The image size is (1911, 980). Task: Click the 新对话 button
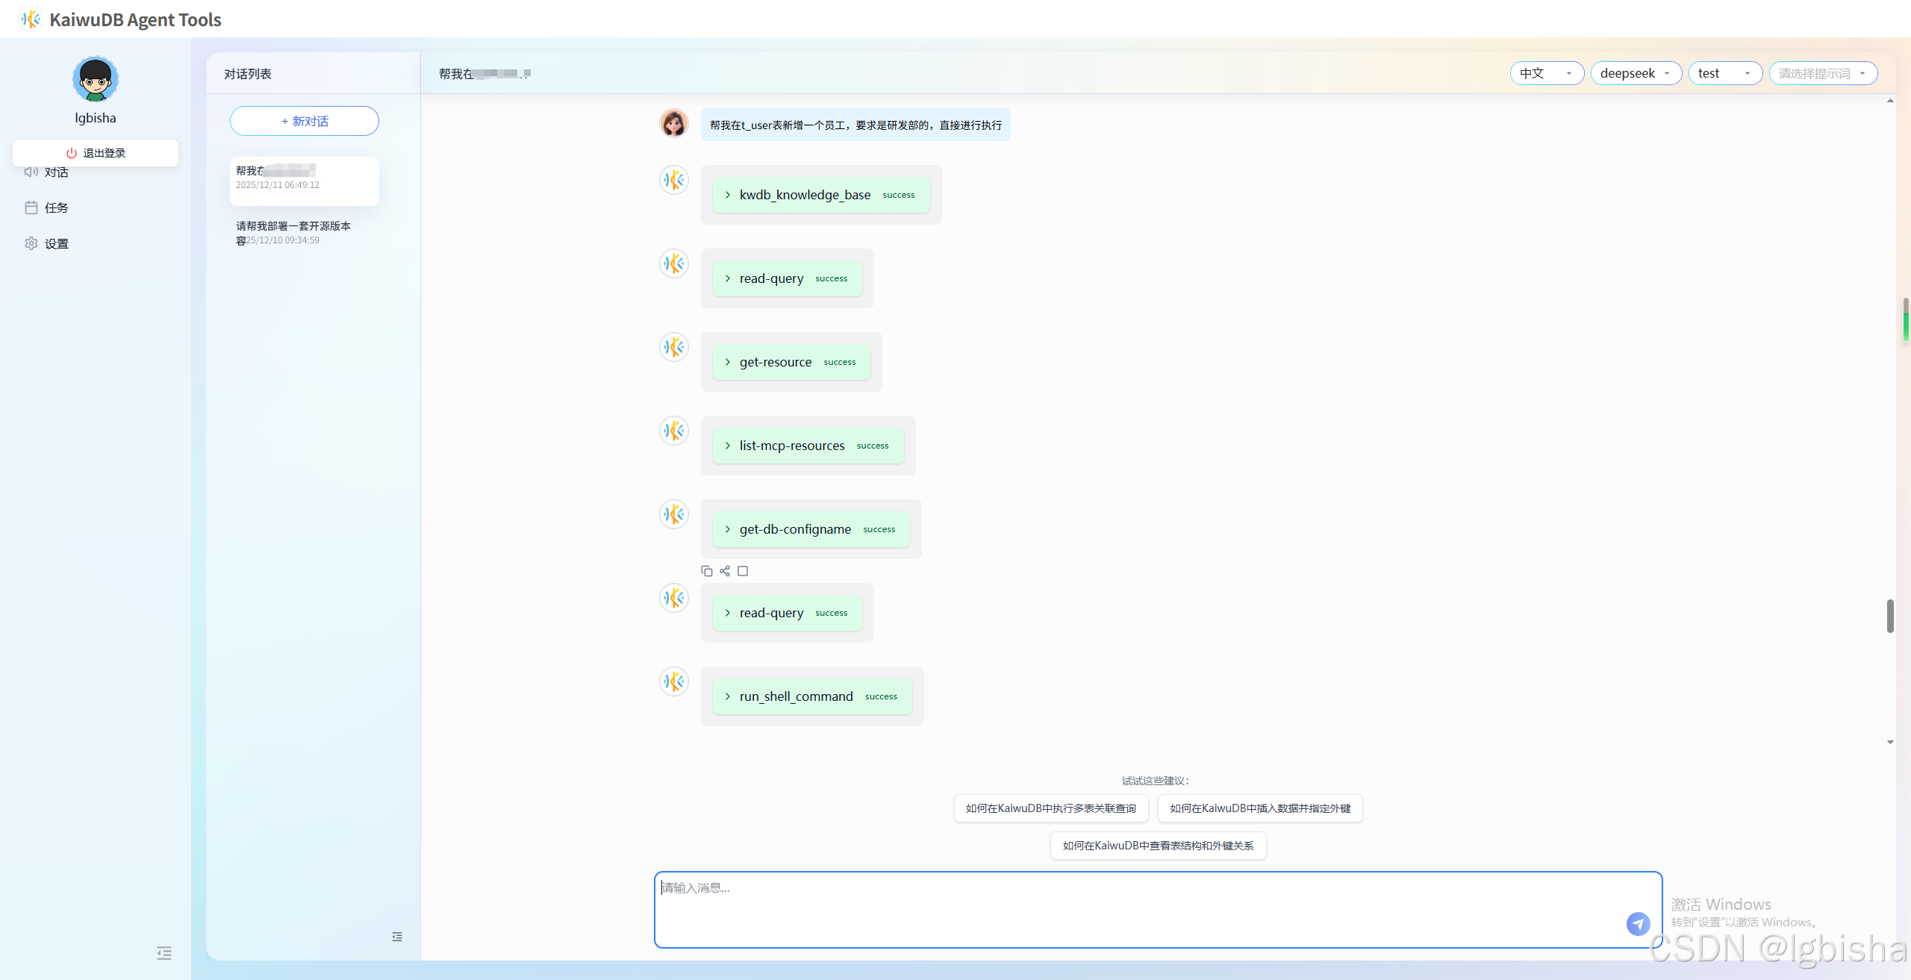point(305,121)
